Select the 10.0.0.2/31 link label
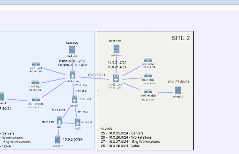239x154 pixels. click(96, 75)
